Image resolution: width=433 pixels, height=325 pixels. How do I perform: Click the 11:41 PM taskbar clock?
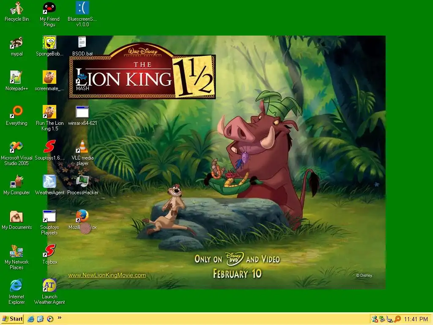416,319
